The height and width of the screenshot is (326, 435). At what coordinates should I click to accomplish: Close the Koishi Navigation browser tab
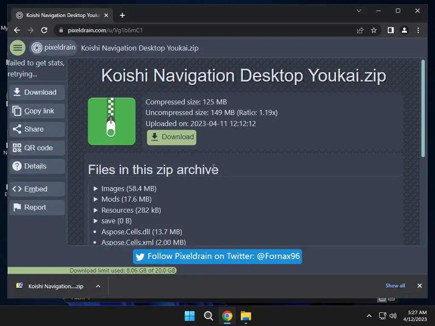tap(106, 16)
